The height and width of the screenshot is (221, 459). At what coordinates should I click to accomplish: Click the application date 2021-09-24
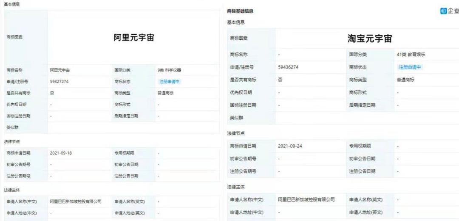(290, 146)
